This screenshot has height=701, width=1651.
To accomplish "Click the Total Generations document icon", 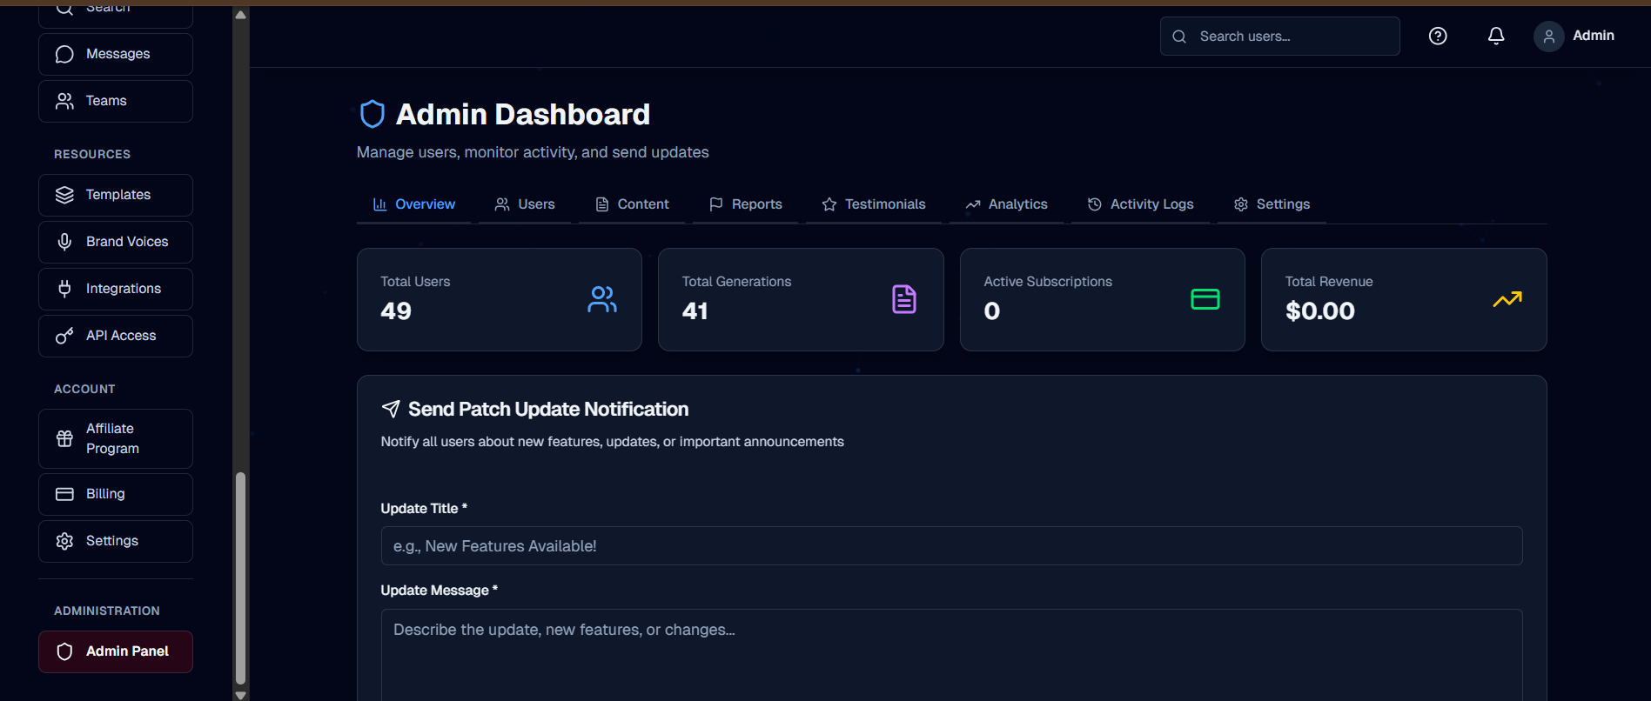I will tap(904, 299).
